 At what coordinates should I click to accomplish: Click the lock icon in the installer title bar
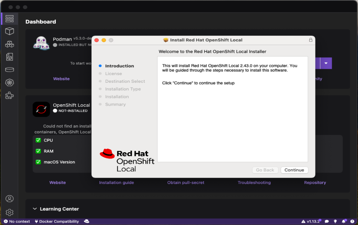click(311, 40)
